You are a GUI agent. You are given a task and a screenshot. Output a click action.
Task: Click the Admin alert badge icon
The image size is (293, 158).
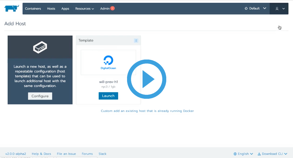click(x=112, y=8)
